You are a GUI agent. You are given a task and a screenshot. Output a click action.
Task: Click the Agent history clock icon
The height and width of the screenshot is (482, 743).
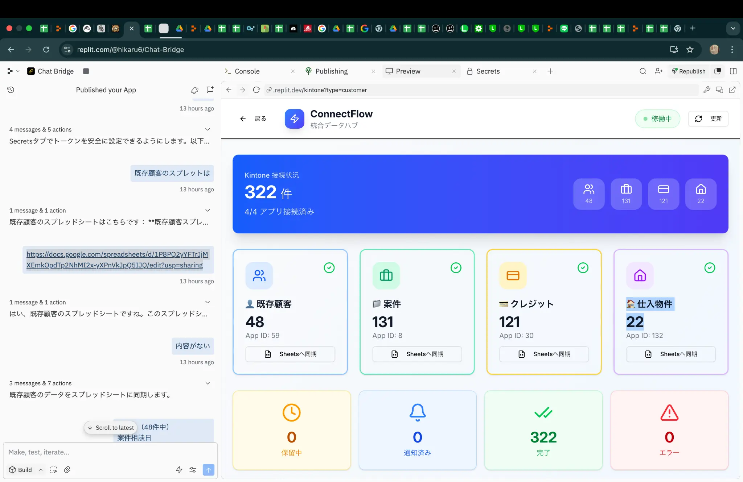tap(11, 90)
